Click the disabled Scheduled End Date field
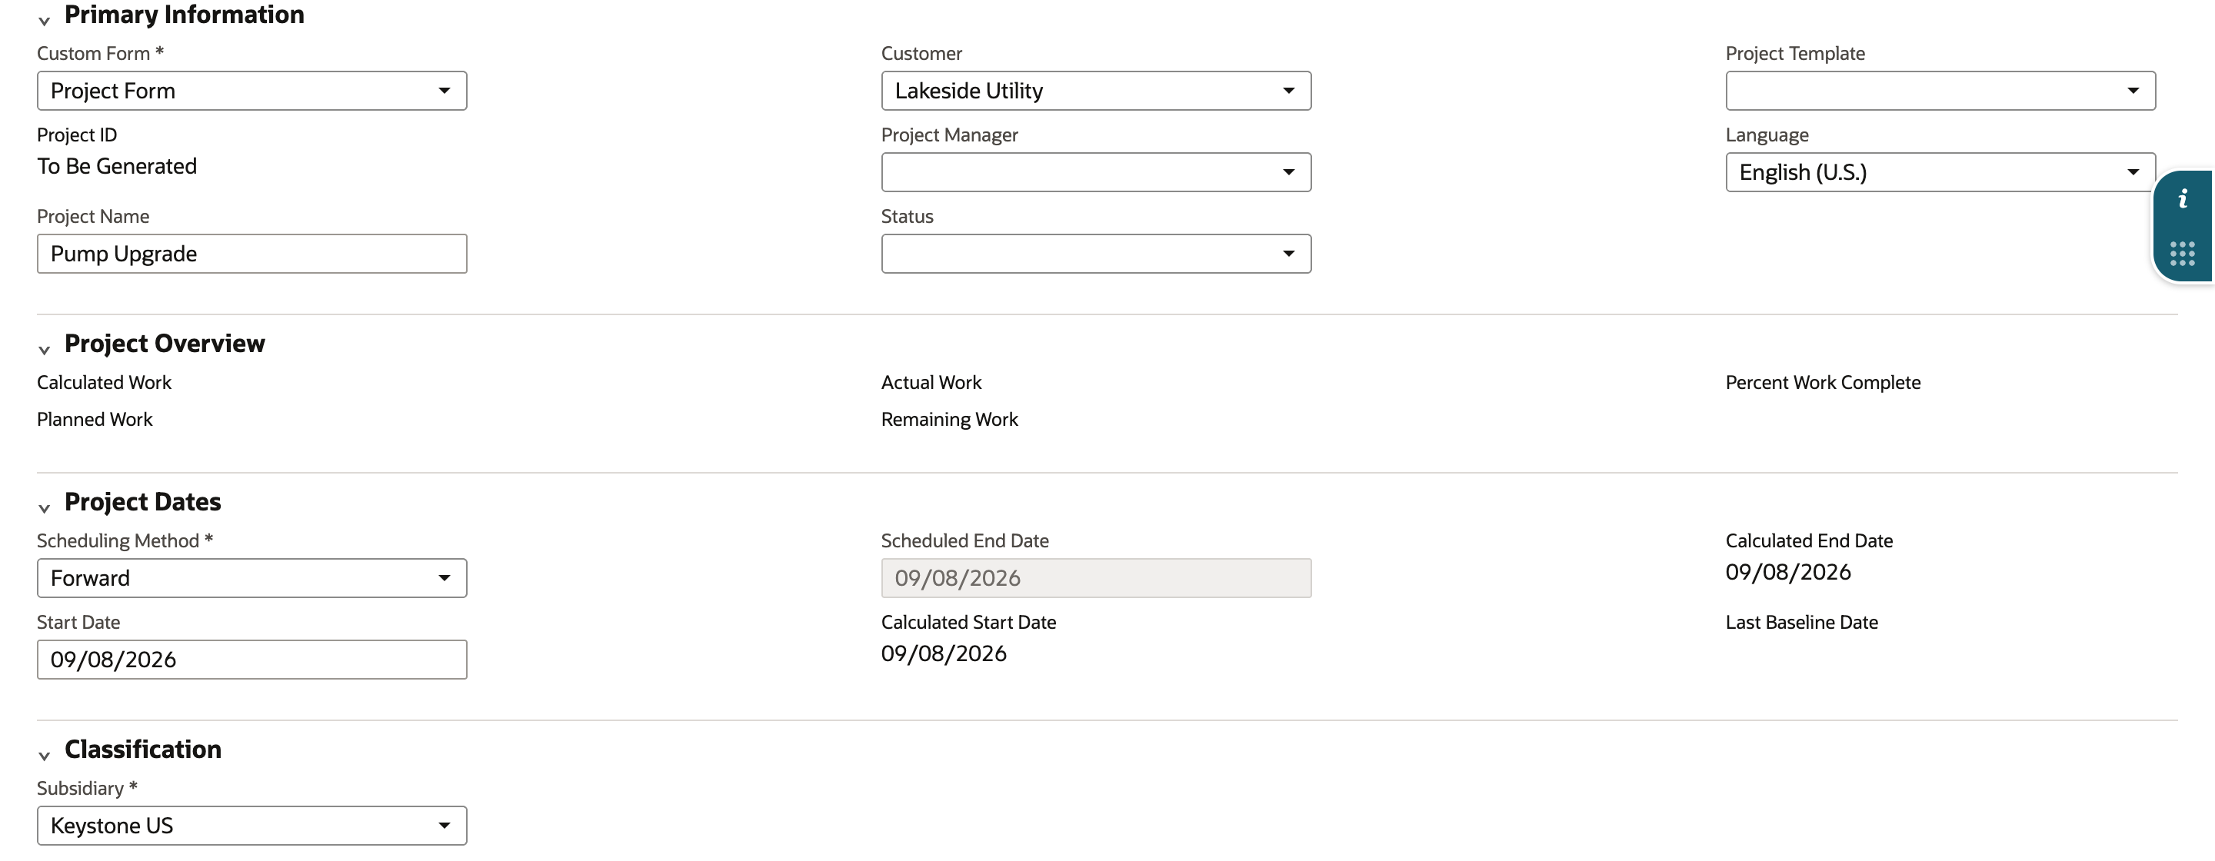 pos(1095,577)
